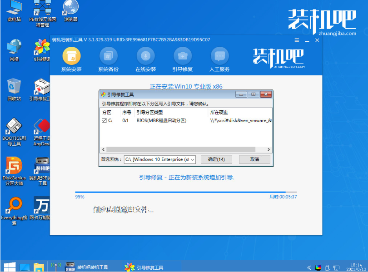Cancel the boot repair dialog
The height and width of the screenshot is (272, 368).
tap(254, 159)
